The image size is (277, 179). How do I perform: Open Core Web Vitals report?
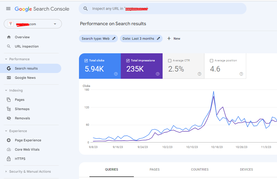click(x=27, y=149)
